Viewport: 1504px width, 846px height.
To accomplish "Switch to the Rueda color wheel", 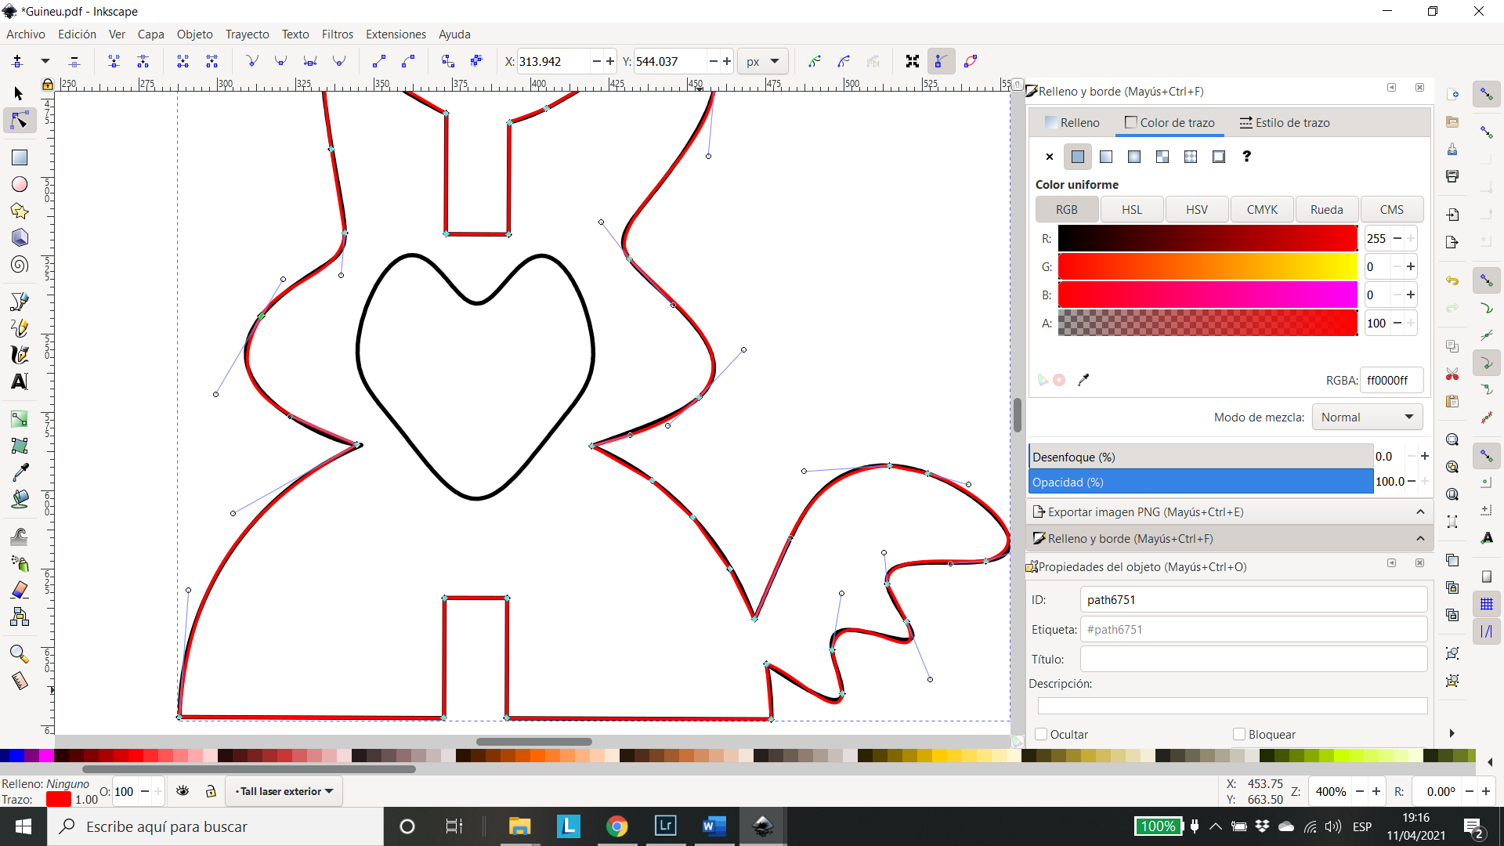I will [x=1326, y=209].
